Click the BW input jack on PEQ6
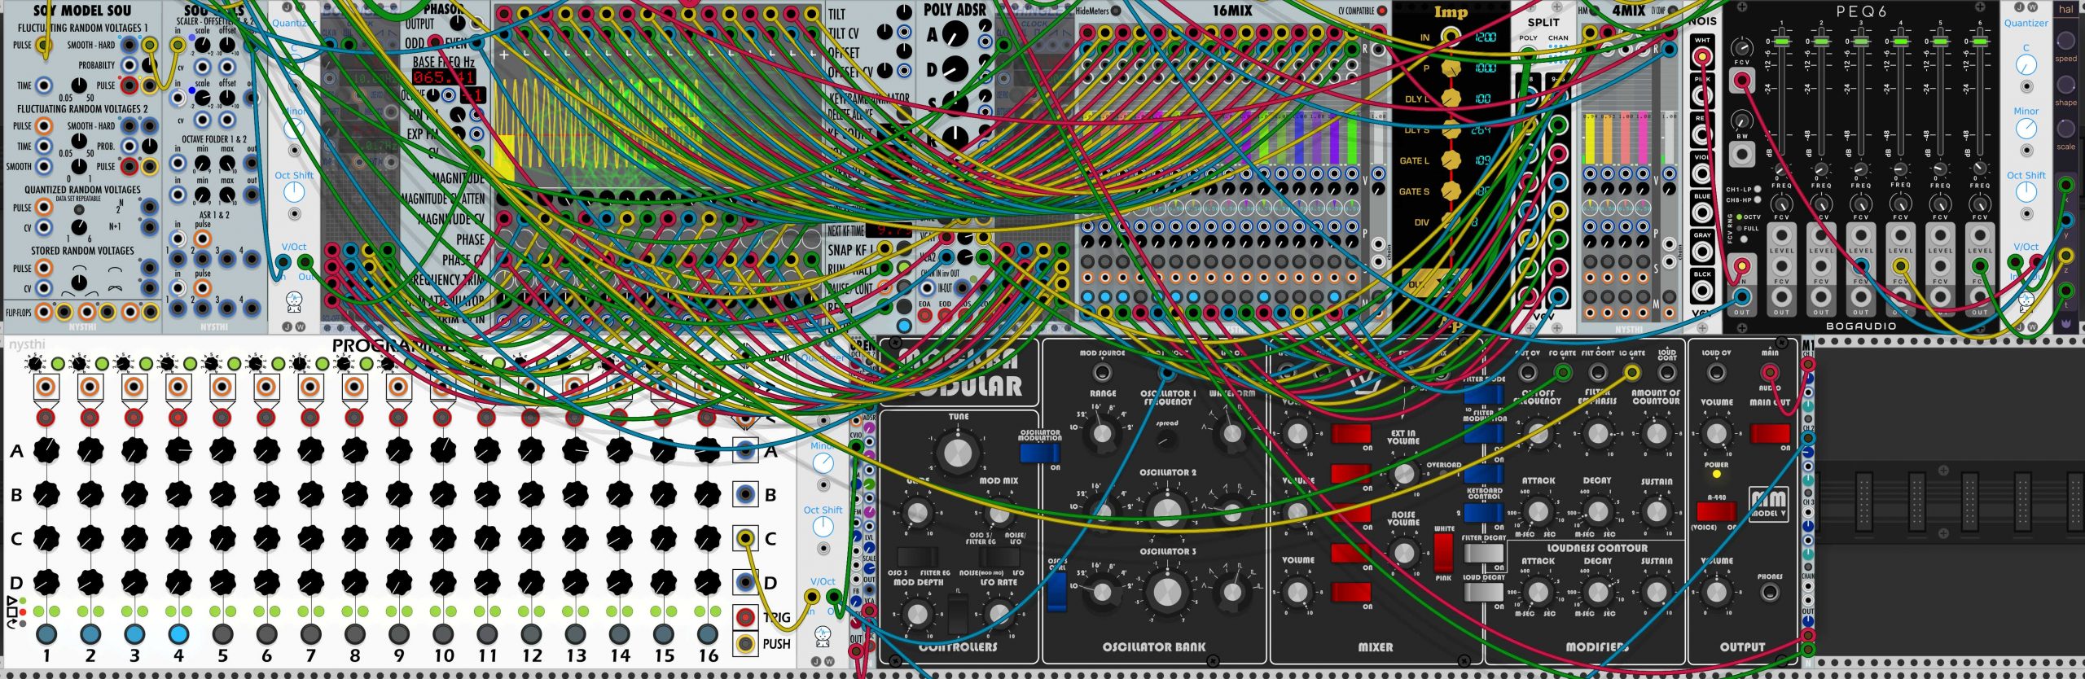The width and height of the screenshot is (2085, 679). (x=1741, y=153)
